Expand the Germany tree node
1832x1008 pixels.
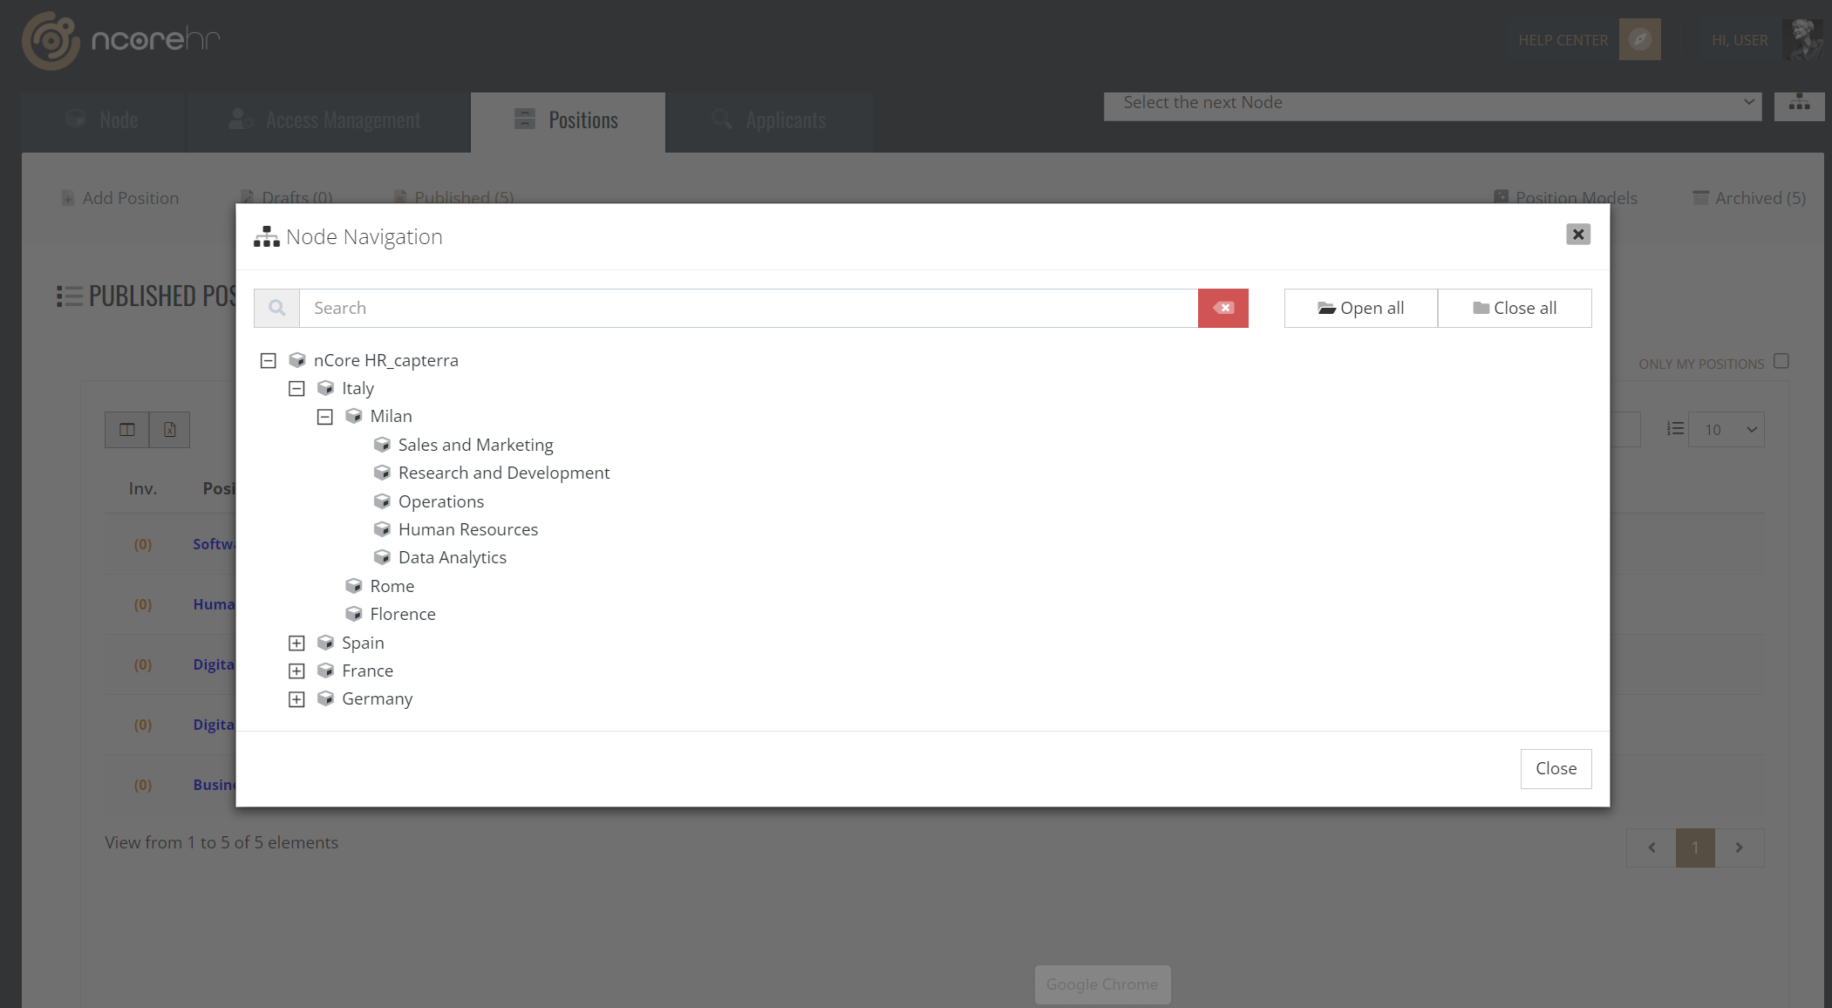click(296, 698)
